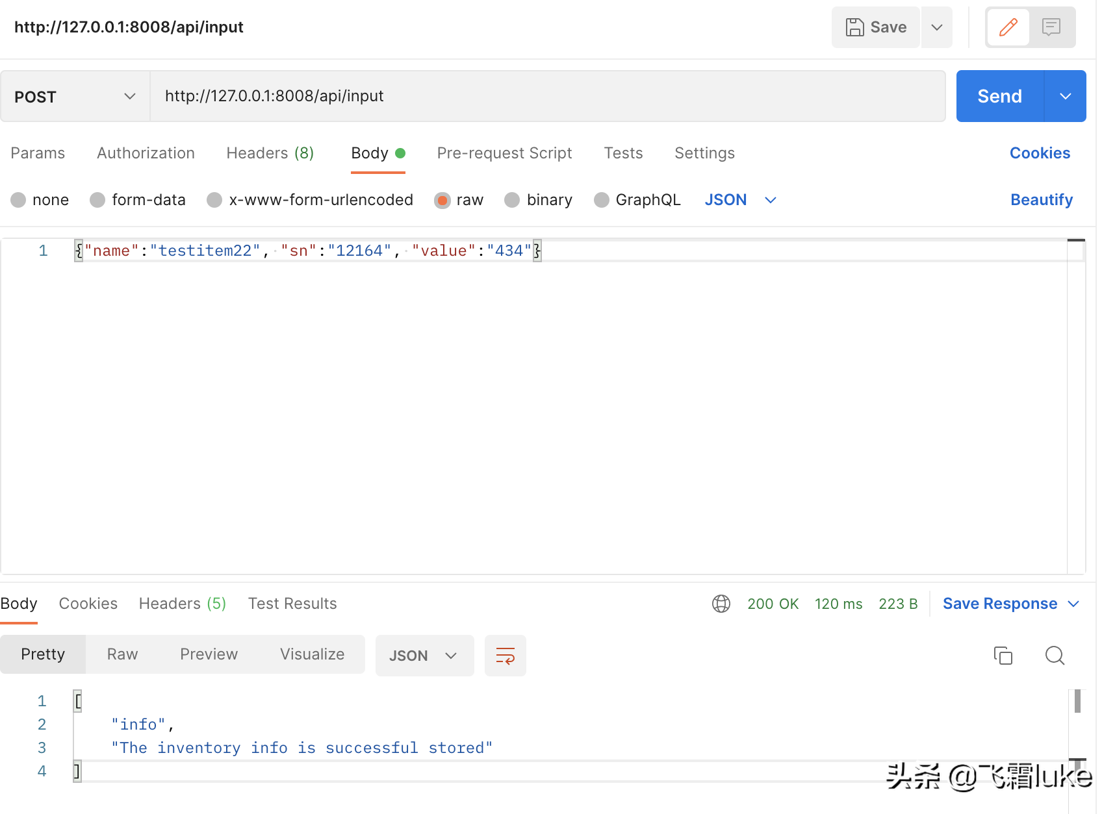
Task: Select the Pretty response view
Action: pos(43,654)
